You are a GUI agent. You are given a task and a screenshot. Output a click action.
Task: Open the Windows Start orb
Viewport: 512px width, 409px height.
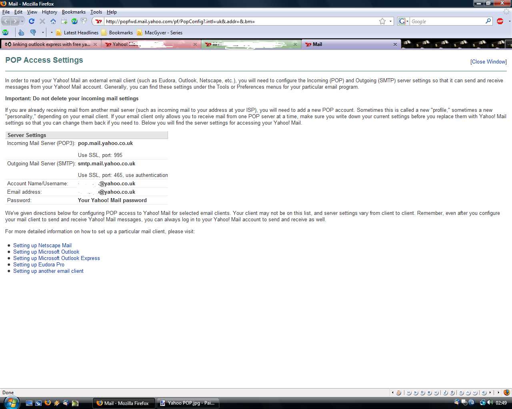tap(11, 403)
